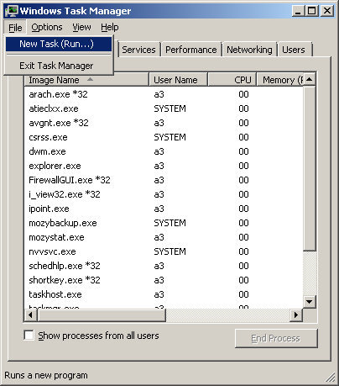Image resolution: width=339 pixels, height=386 pixels.
Task: Click the vertical scrollbar thumb
Action: 310,168
